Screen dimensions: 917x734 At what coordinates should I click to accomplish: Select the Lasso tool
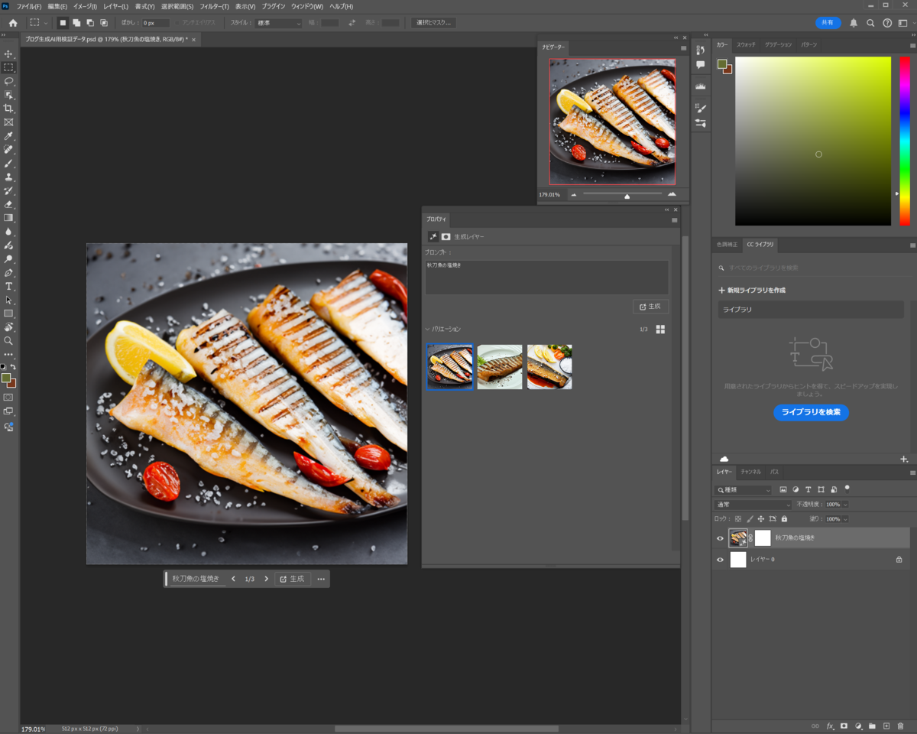[x=8, y=81]
